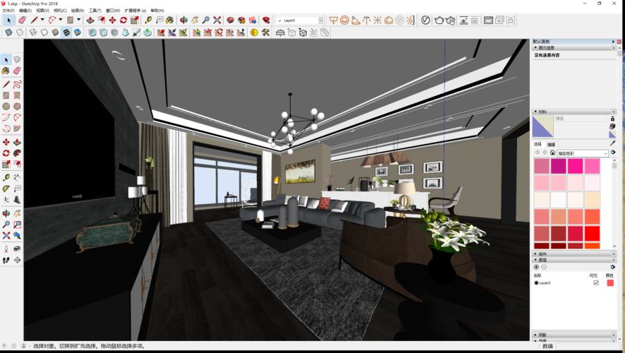Open the File menu

(8, 11)
